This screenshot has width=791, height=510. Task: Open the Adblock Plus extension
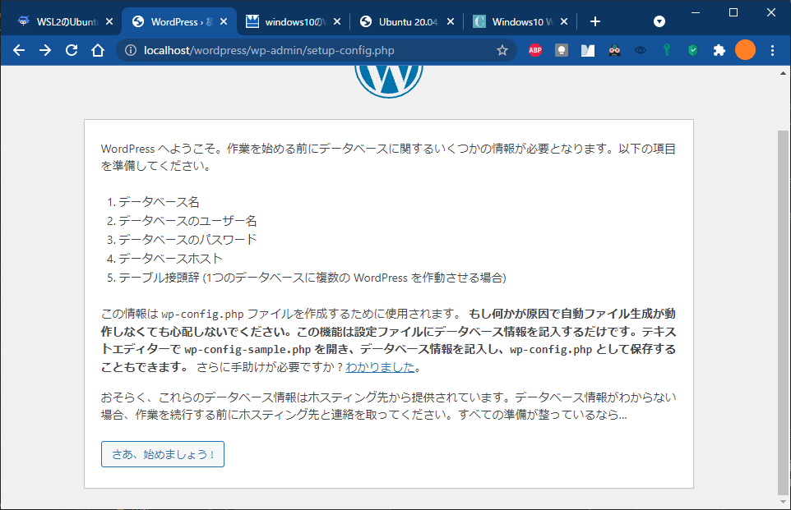point(535,50)
